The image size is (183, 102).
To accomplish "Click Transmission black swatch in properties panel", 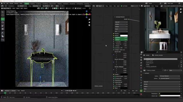I will 170,93.
